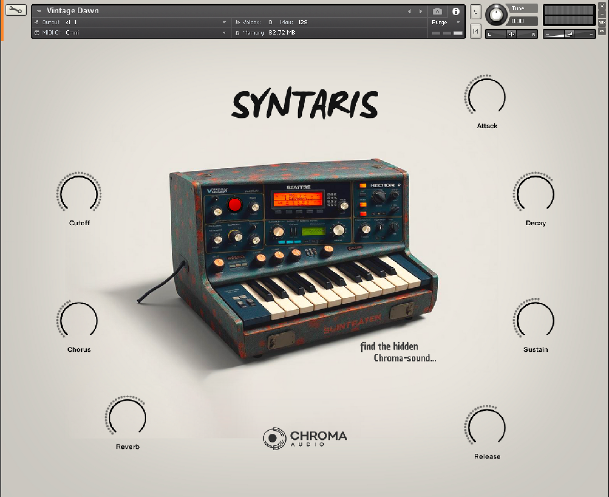Toggle the AUX sends panel
This screenshot has height=497, width=609.
point(602,23)
